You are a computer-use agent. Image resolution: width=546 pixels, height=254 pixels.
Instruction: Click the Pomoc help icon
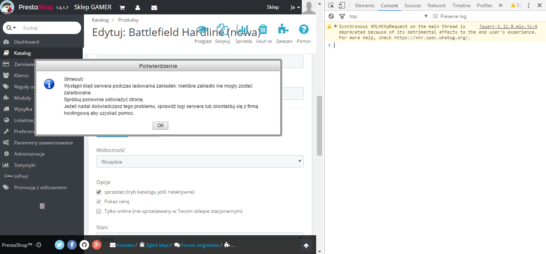click(304, 30)
